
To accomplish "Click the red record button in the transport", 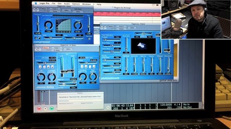I will [x=39, y=109].
